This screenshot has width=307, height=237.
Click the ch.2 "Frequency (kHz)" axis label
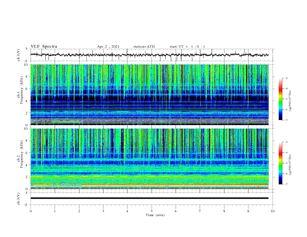tap(21, 154)
